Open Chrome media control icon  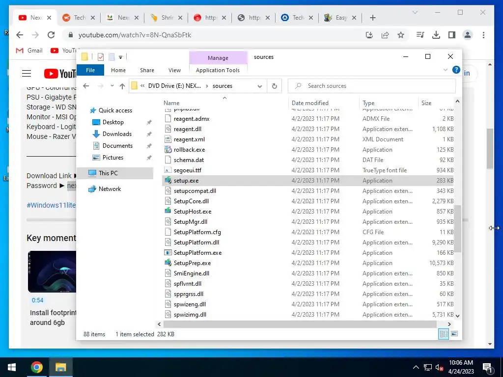pos(420,35)
